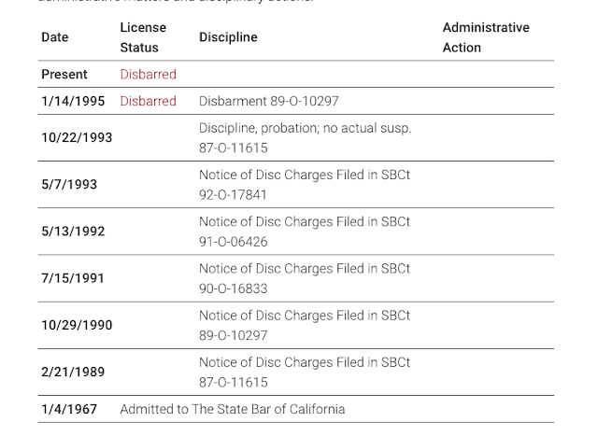Click the License Status column header
The height and width of the screenshot is (436, 598).
tap(143, 37)
